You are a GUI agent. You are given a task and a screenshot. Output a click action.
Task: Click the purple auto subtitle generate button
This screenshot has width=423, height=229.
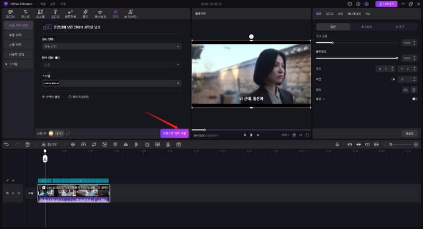174,133
